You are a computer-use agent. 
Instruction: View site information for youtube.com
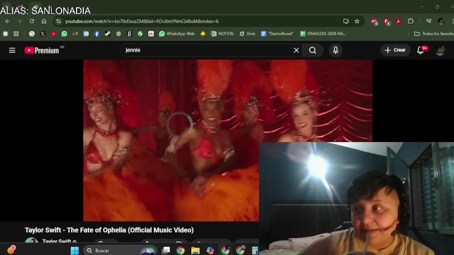(x=59, y=21)
